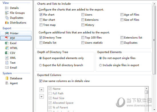Screen dimensions: 157x112
Task: Enable the Bar chart checkbox
Action: pos(41,20)
